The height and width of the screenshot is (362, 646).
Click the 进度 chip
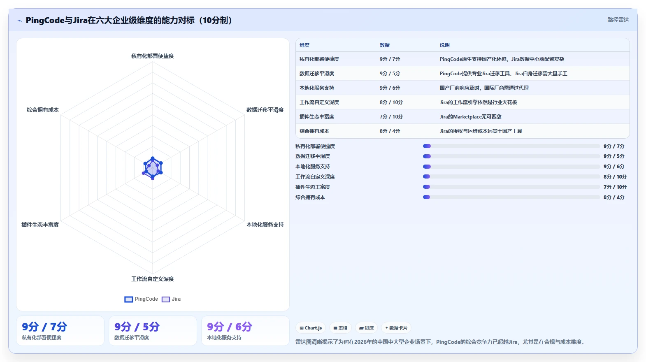(366, 328)
